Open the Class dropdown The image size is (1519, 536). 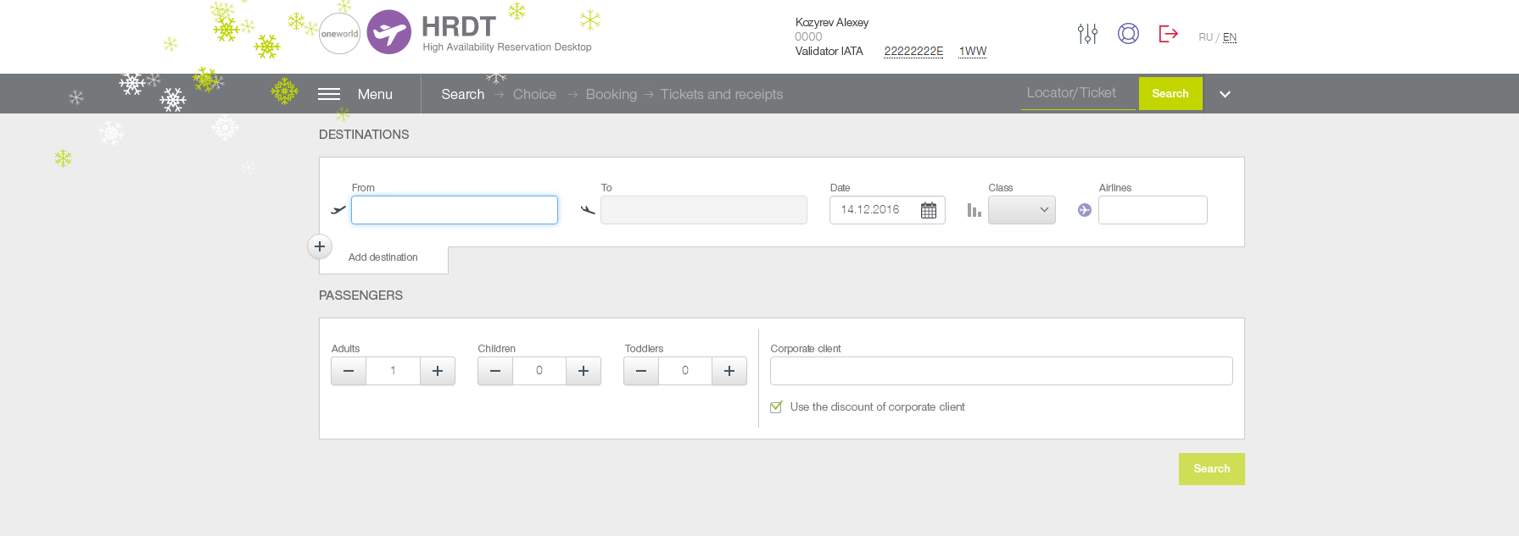click(x=1022, y=210)
